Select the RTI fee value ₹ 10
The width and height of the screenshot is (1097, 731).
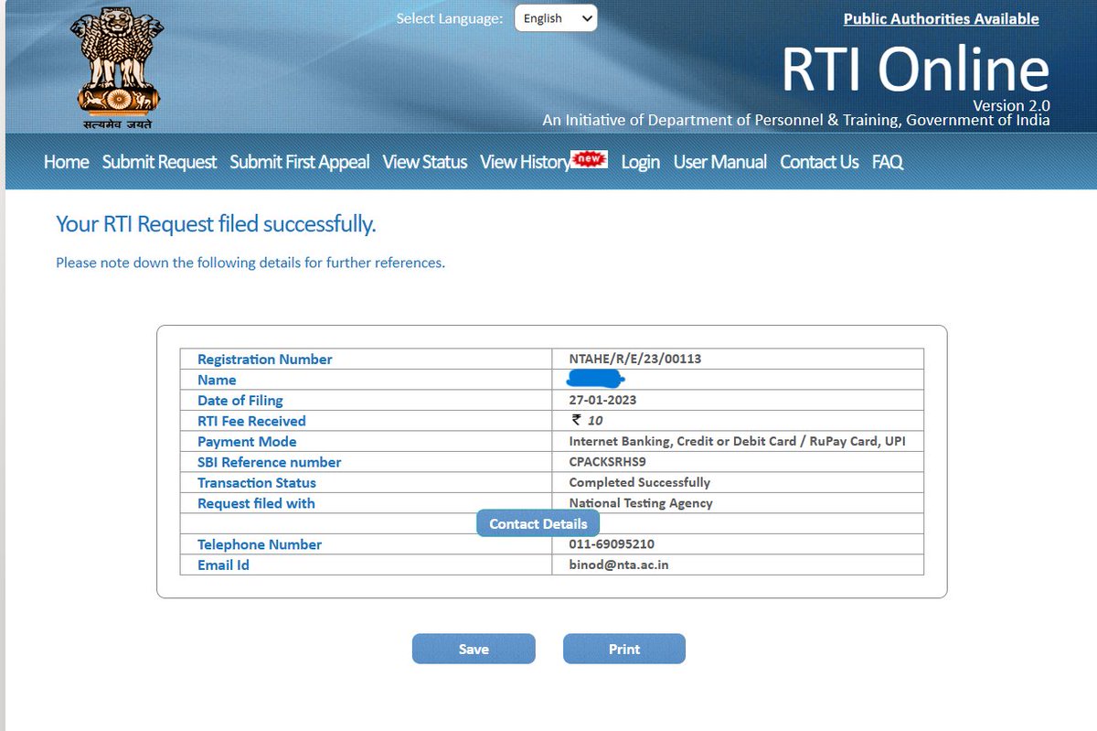587,421
